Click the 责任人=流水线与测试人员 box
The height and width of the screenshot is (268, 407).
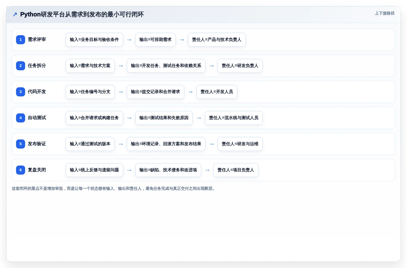click(x=234, y=118)
